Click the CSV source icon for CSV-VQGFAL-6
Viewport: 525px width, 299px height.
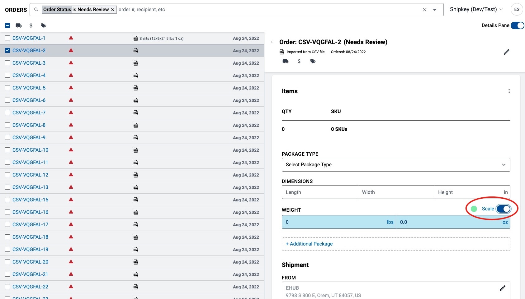[136, 100]
